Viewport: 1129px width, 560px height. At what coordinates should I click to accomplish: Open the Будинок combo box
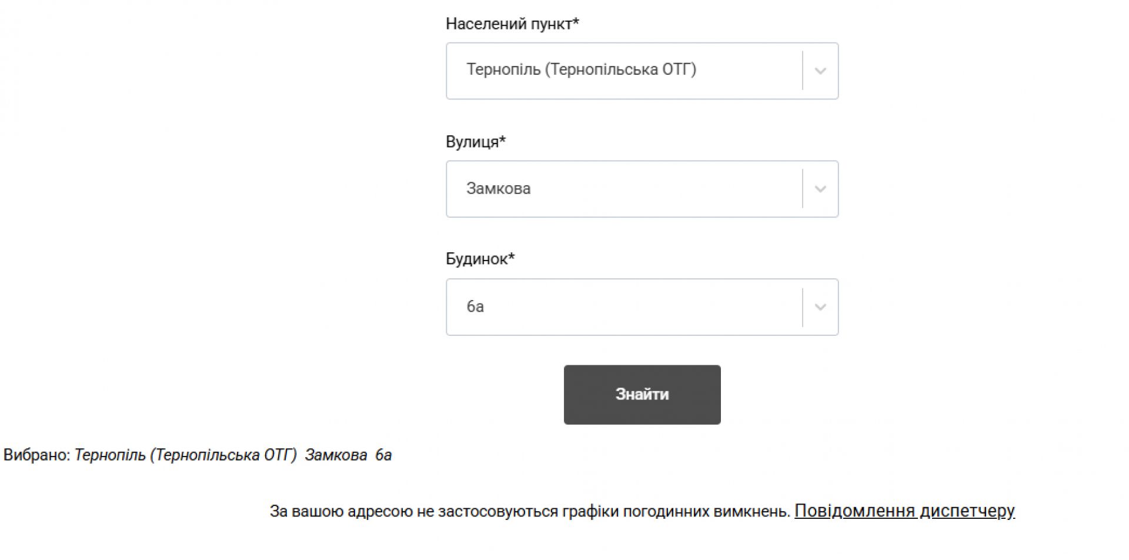623,307
